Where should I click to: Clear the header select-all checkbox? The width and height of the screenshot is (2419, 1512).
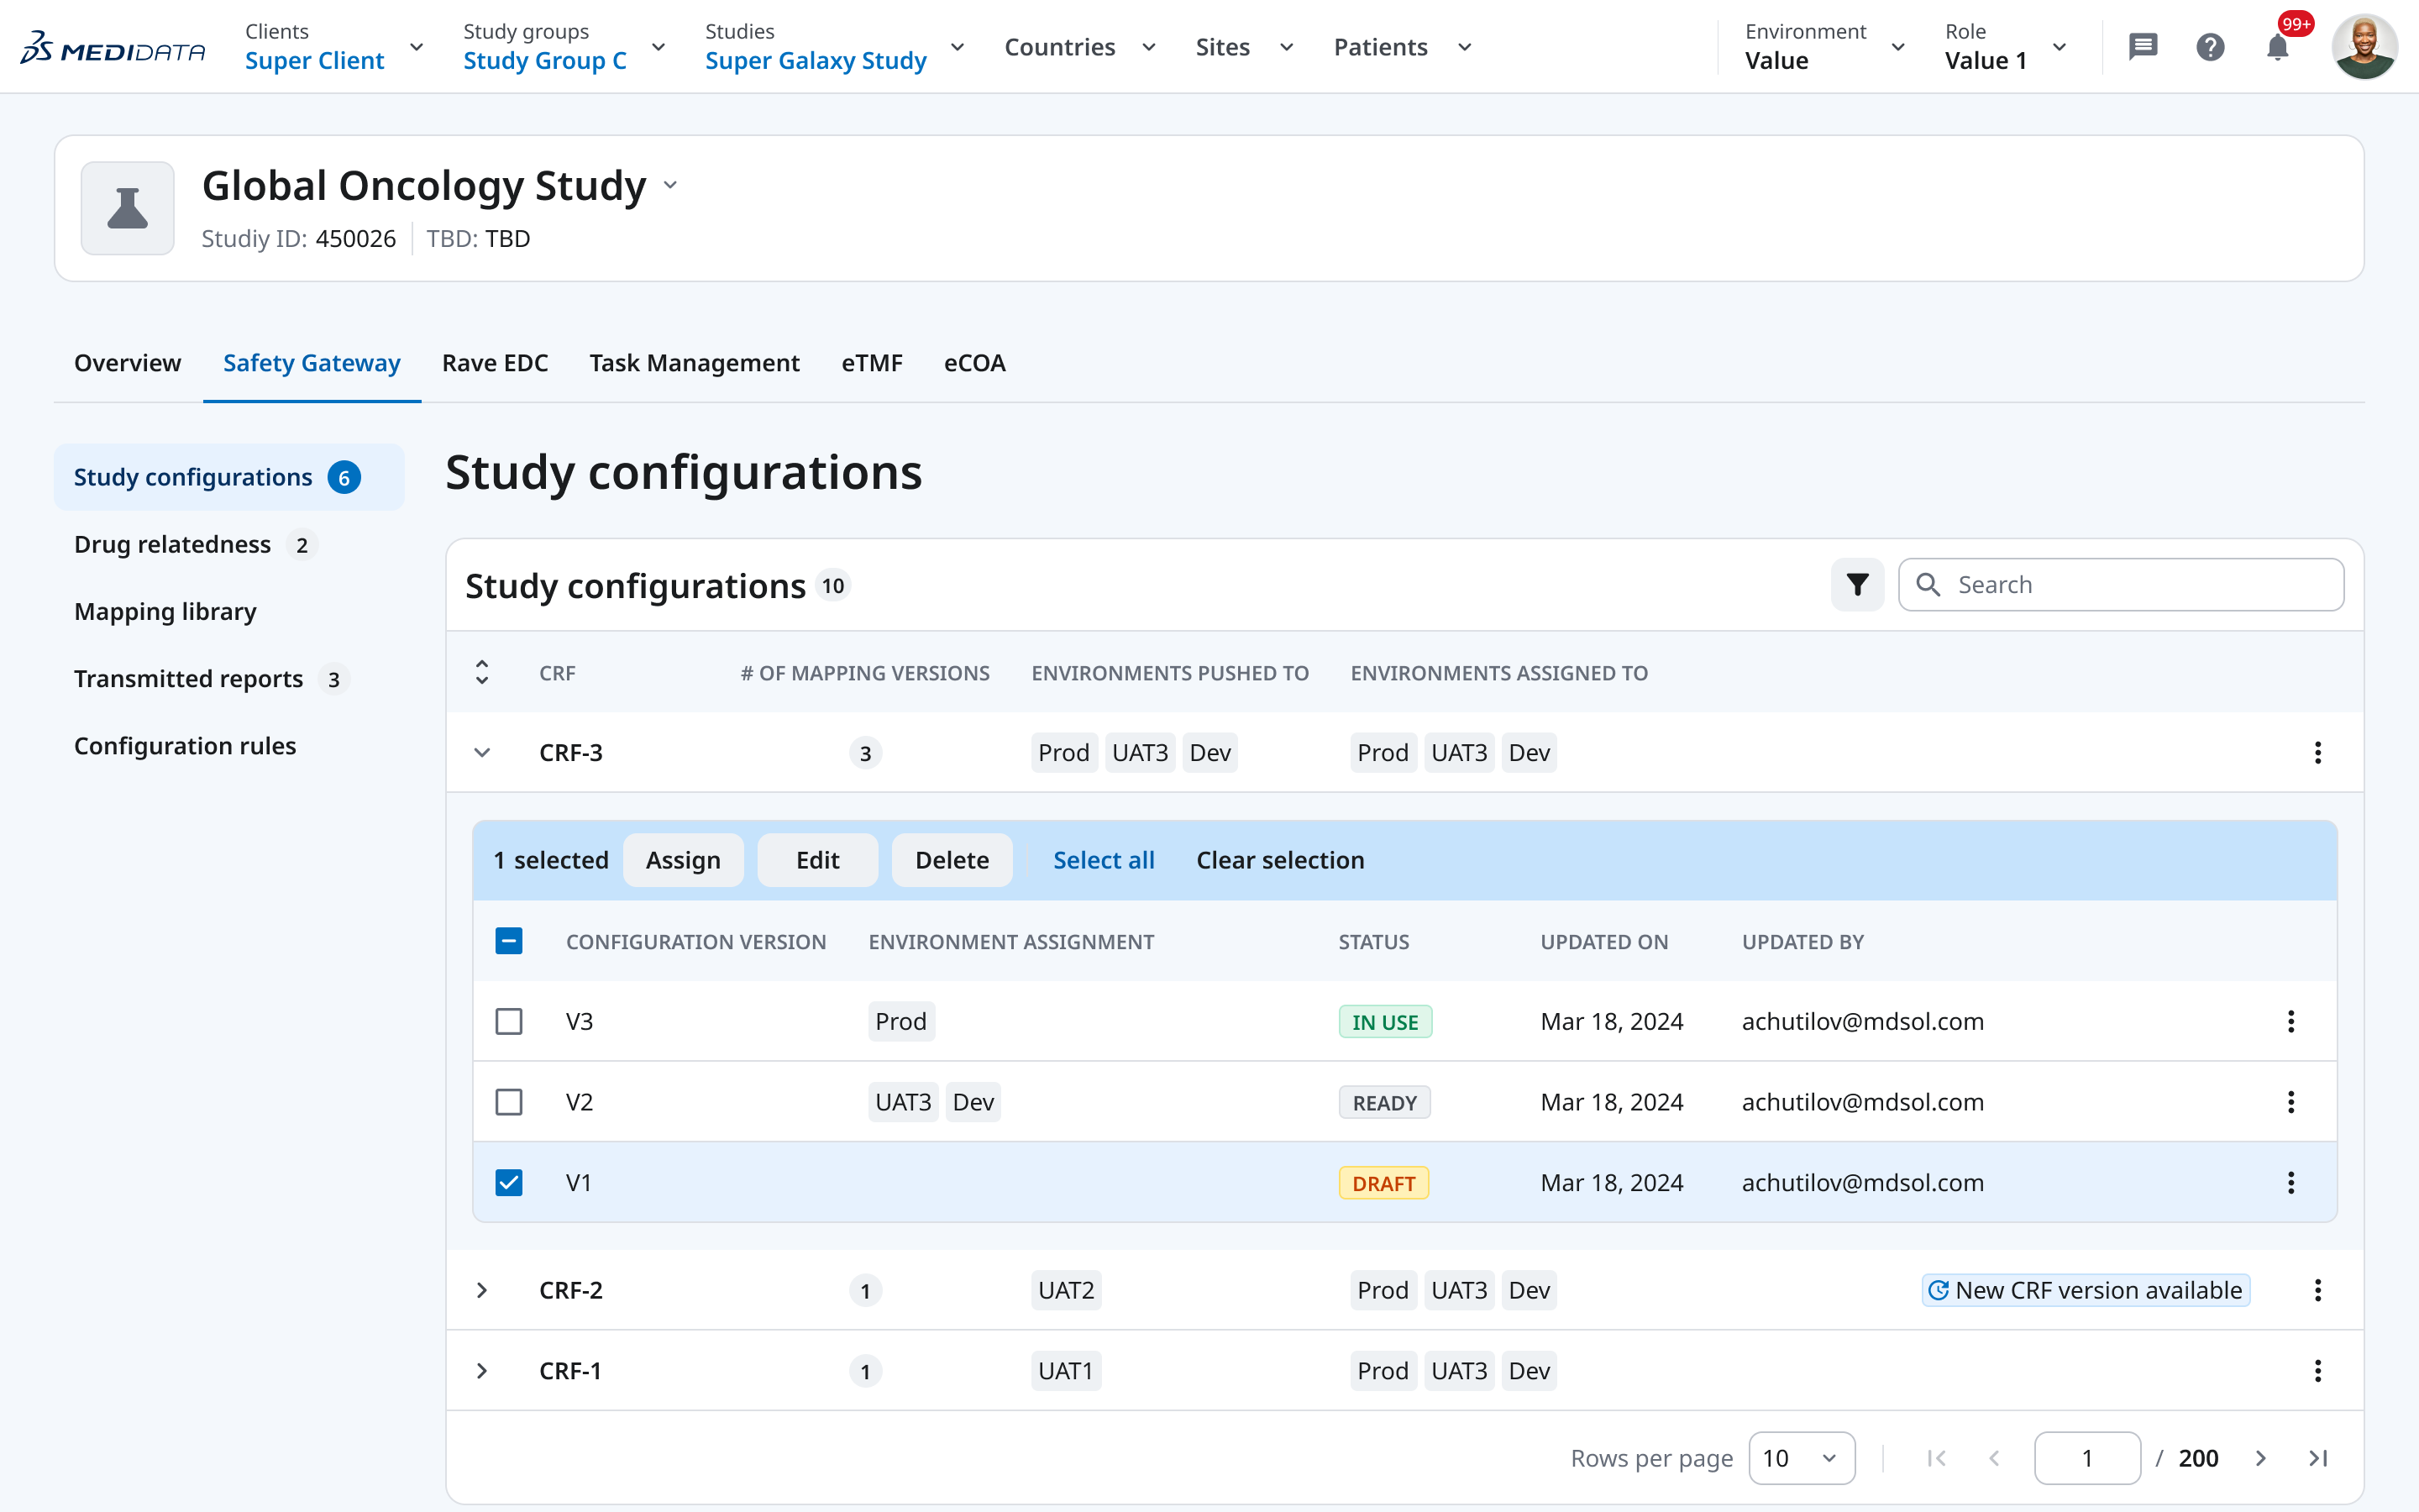coord(509,941)
